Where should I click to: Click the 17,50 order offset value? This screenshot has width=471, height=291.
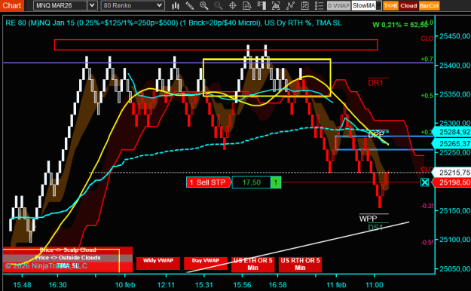coord(252,182)
